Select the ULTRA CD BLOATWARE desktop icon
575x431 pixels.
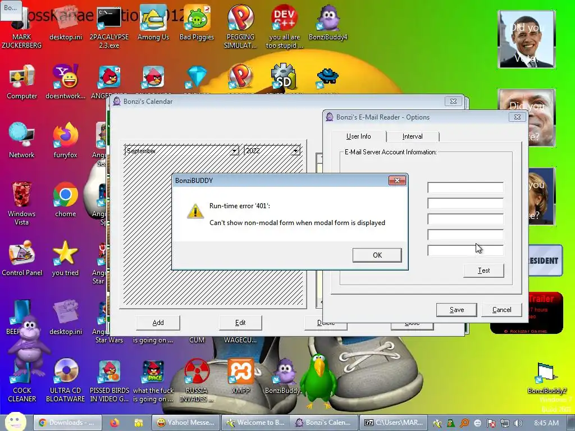[65, 380]
